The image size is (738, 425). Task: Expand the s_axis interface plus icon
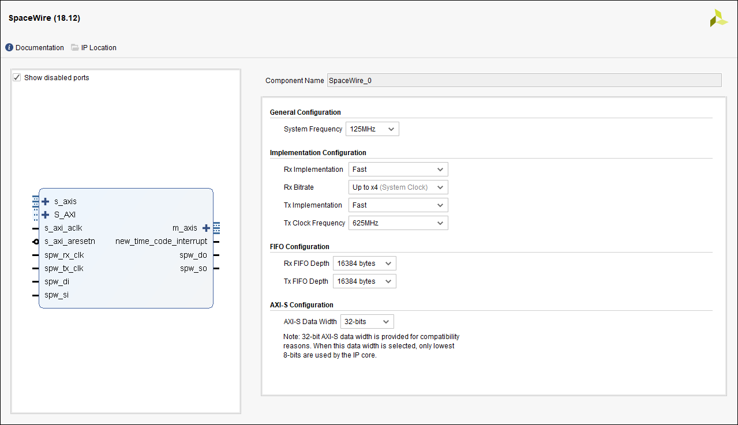click(46, 202)
